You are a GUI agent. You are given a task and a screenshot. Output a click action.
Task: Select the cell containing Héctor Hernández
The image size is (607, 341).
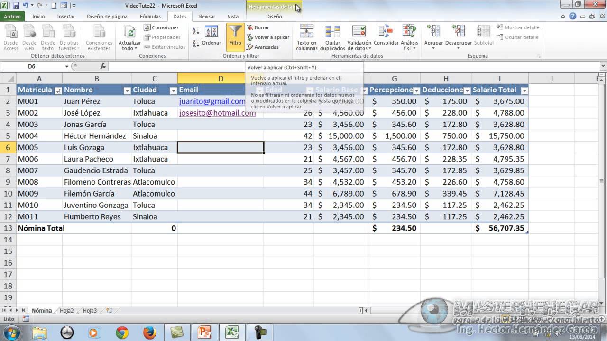[97, 136]
